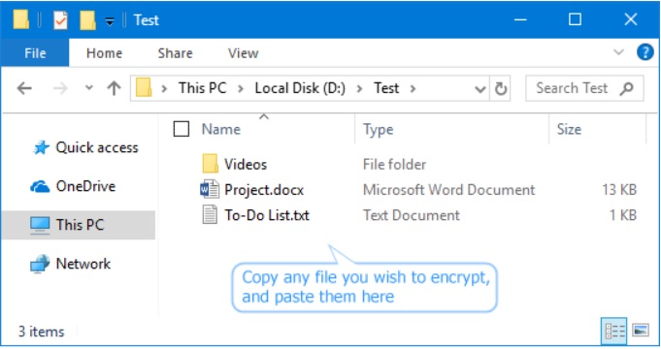Switch to large icons view
Image resolution: width=661 pixels, height=349 pixels.
click(640, 331)
